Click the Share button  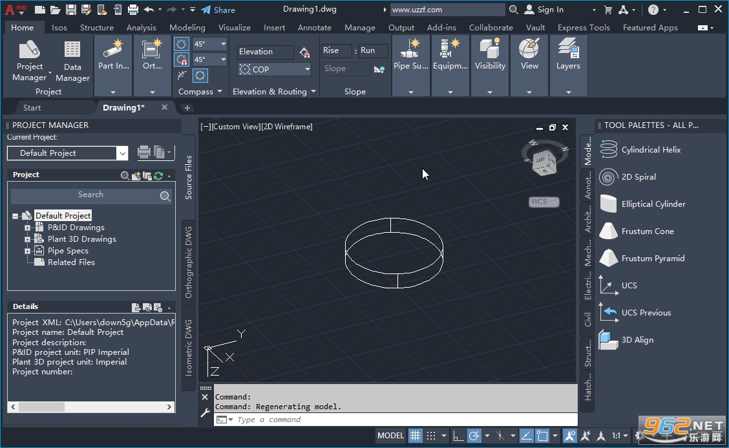(x=218, y=10)
